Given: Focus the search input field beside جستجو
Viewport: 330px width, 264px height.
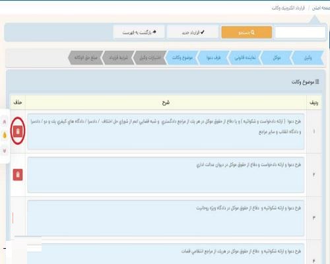Looking at the screenshot, I should tap(300, 32).
